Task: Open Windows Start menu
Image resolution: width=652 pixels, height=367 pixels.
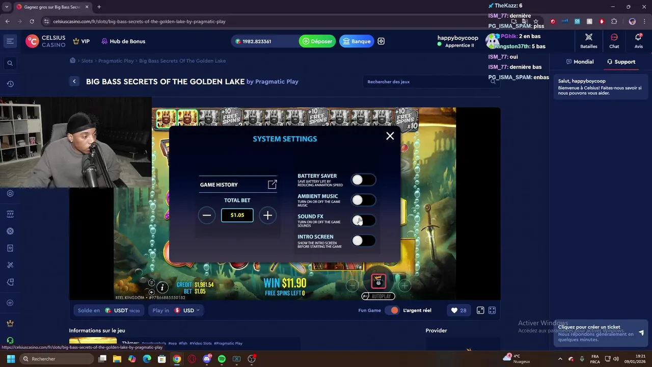Action: [11, 359]
